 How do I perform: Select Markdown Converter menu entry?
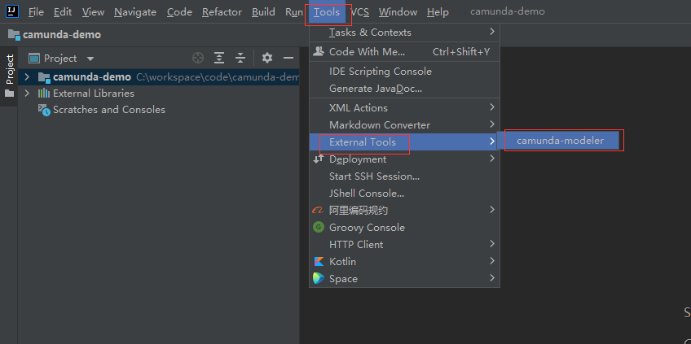(404, 125)
